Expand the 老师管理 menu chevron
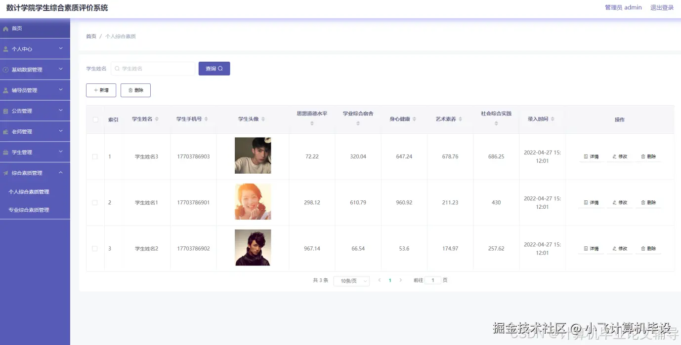 (61, 131)
